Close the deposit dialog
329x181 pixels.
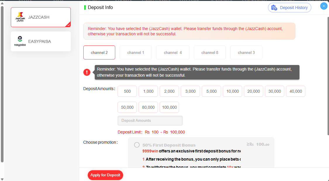point(324,6)
